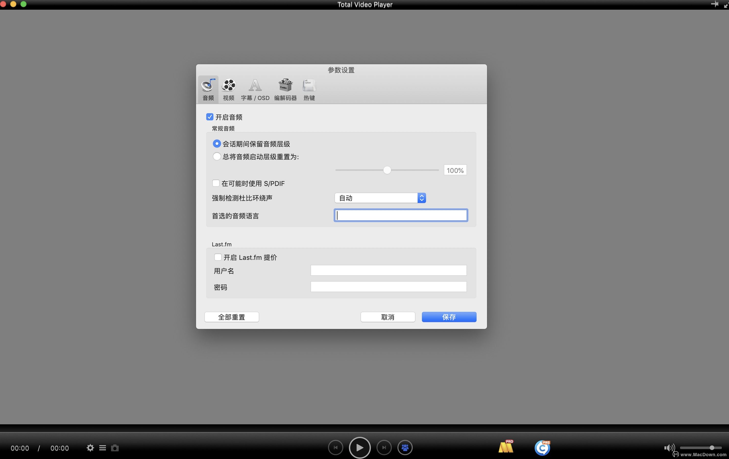Open settings gear in player bar

coord(90,448)
